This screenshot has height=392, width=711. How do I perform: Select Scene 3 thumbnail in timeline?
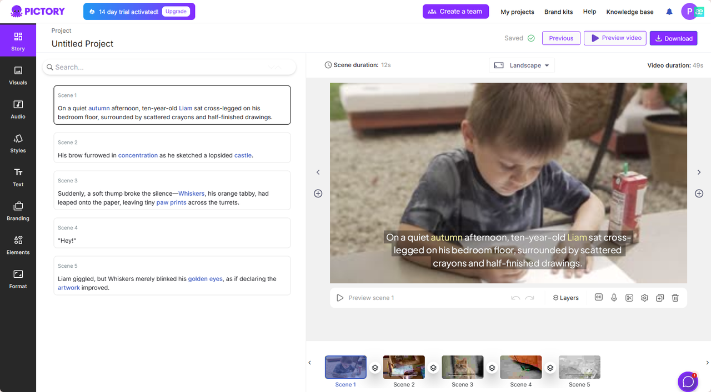(x=462, y=367)
